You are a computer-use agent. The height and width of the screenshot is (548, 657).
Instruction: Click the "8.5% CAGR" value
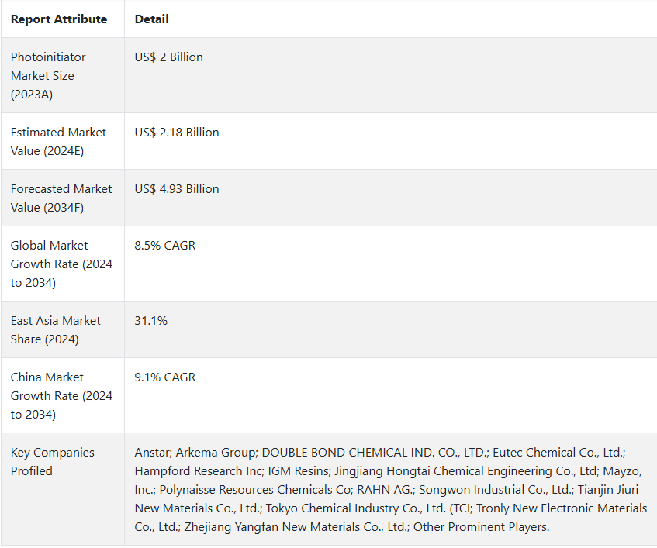pyautogui.click(x=164, y=246)
